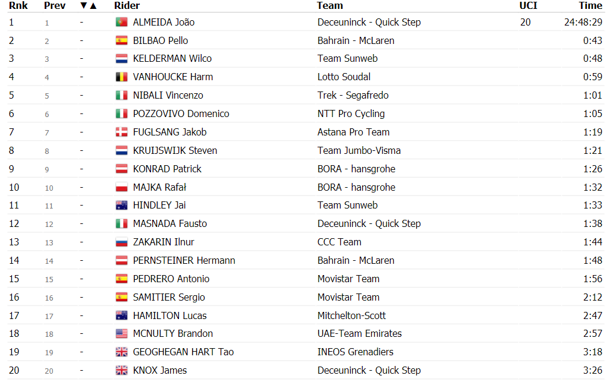Image resolution: width=613 pixels, height=382 pixels.
Task: Click the USA flag next to MCNULTY Brandon
Action: 121,333
